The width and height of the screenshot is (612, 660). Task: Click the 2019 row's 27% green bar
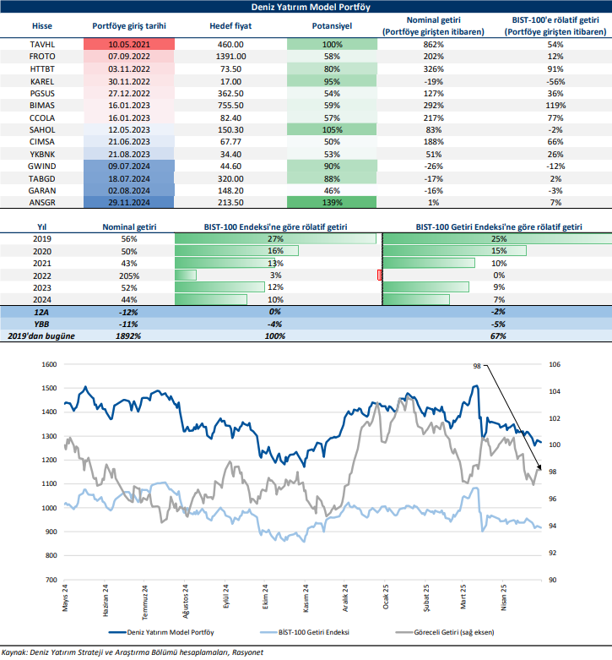tap(276, 239)
